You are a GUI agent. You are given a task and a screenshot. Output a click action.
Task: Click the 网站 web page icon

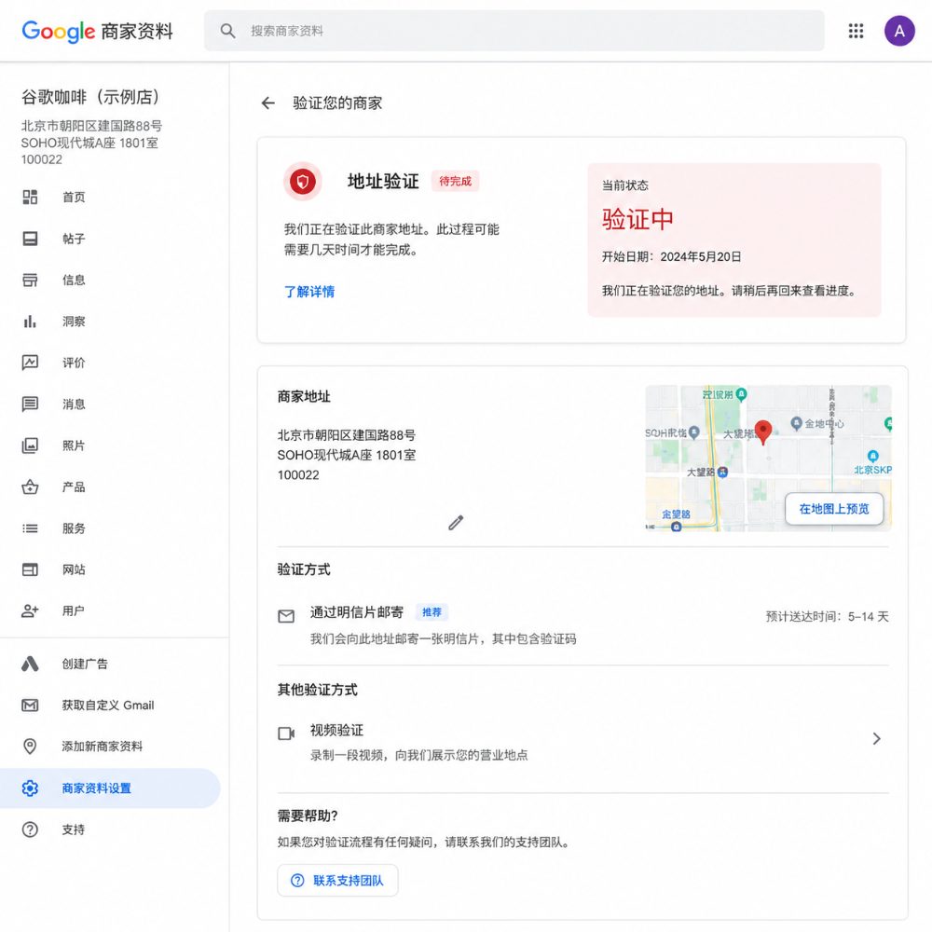click(x=30, y=569)
